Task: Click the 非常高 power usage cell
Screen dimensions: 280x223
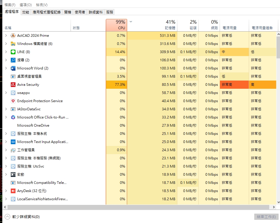Action: 234,85
